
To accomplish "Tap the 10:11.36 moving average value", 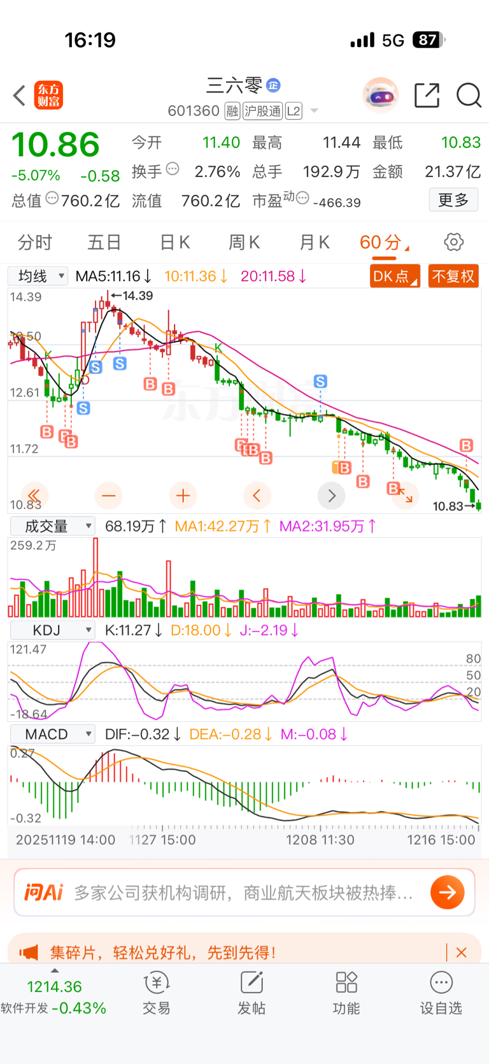I will 196,276.
